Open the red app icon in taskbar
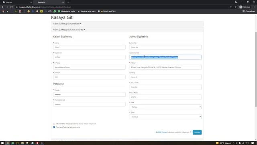The width and height of the screenshot is (257, 145). [37, 143]
